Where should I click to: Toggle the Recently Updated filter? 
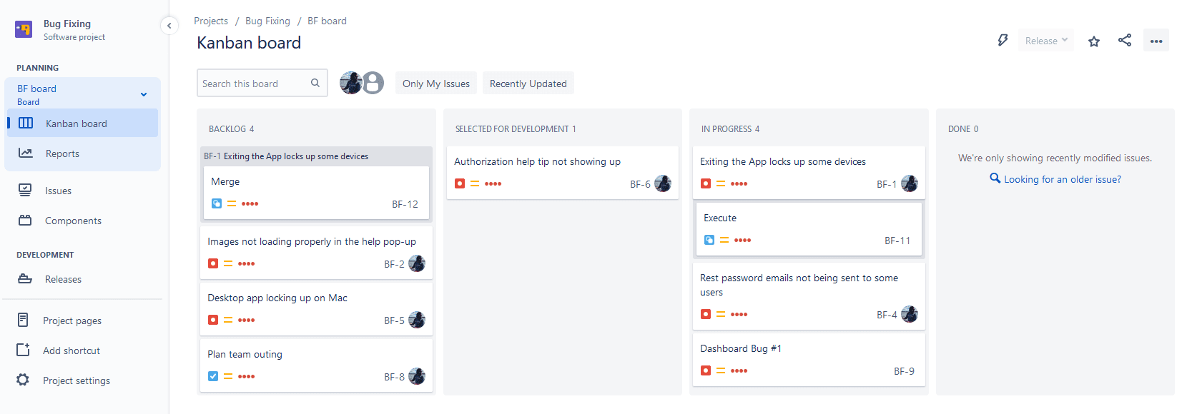coord(528,84)
